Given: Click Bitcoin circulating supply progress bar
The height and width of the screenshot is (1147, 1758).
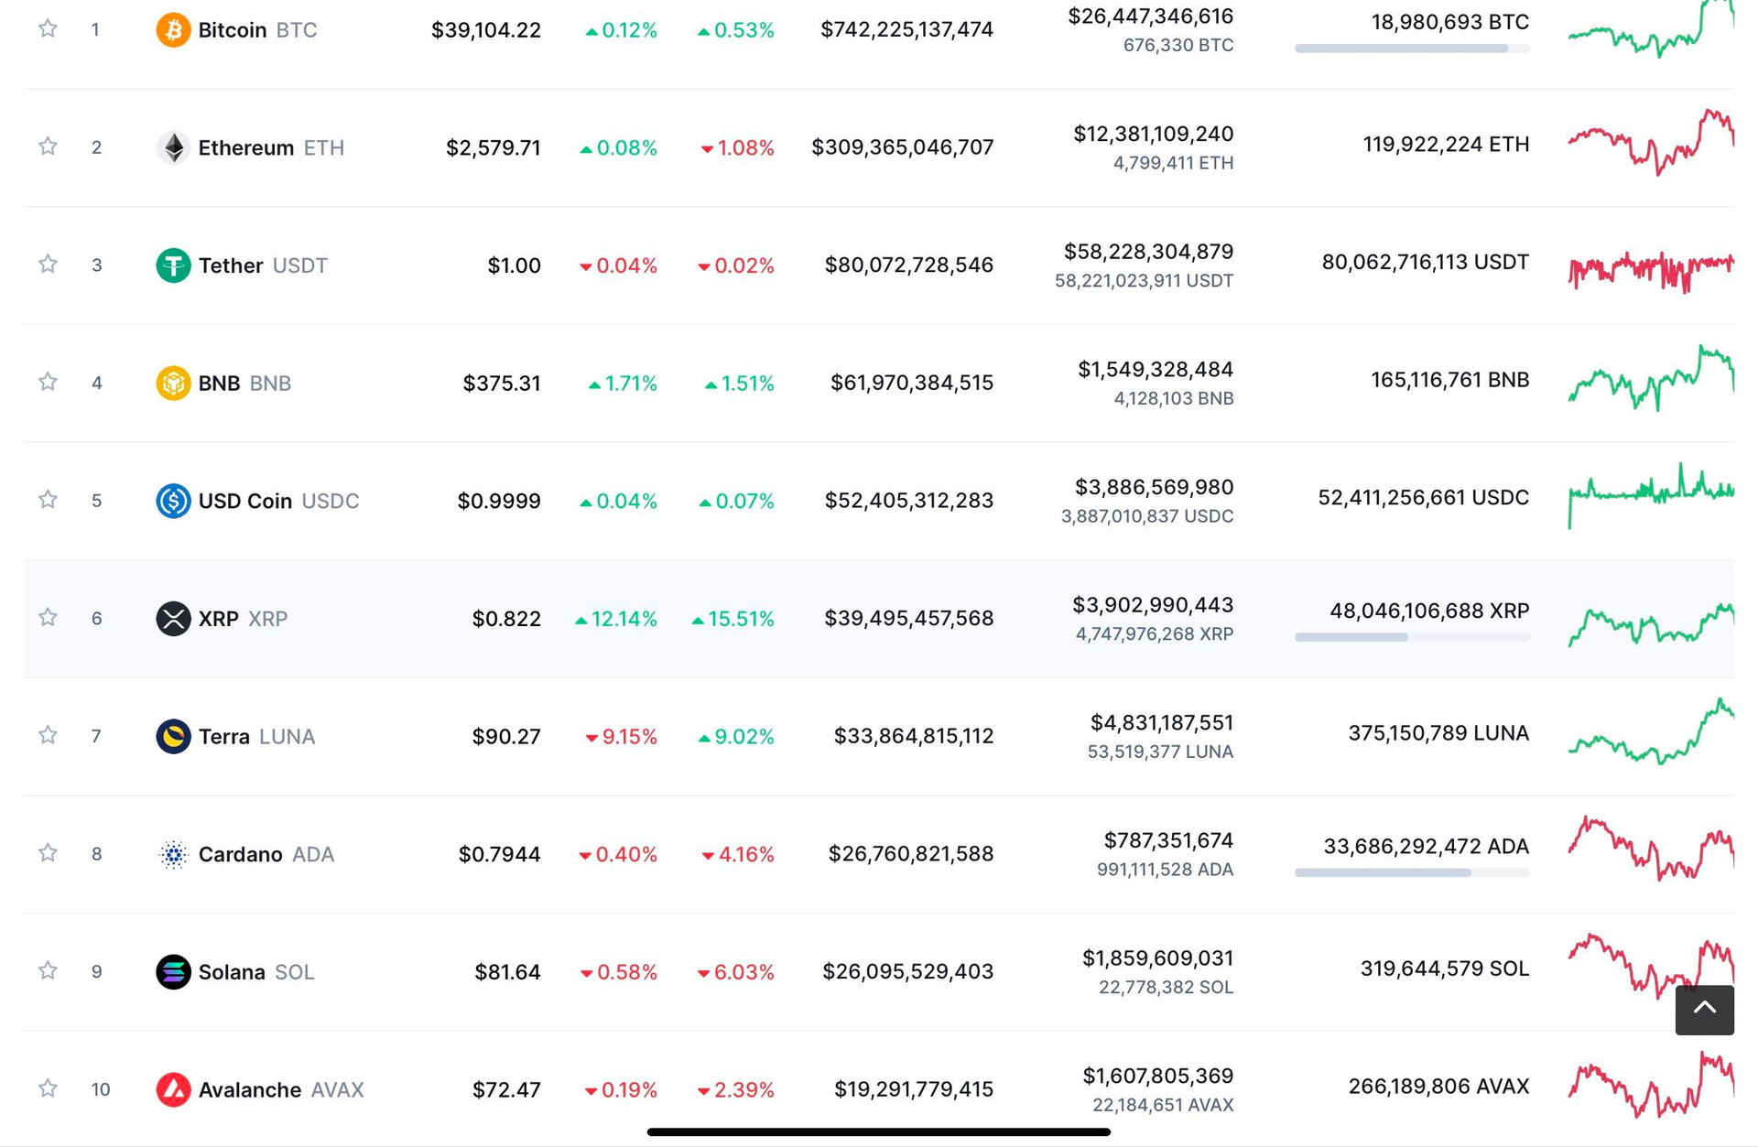Looking at the screenshot, I should coord(1412,48).
